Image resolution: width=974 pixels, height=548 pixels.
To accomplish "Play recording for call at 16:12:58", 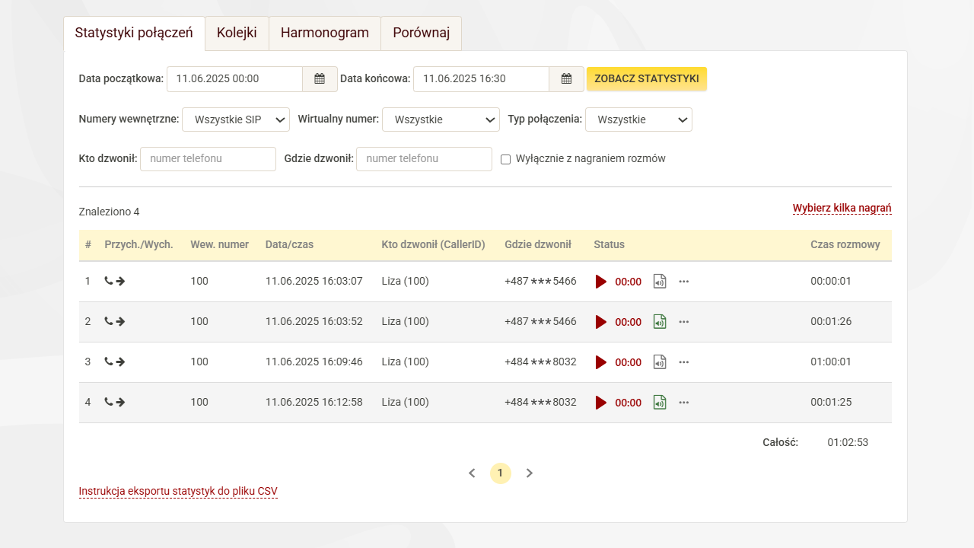I will [x=601, y=403].
